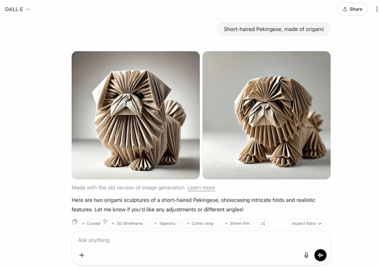Add the 3D Wireframe style chip

(127, 224)
